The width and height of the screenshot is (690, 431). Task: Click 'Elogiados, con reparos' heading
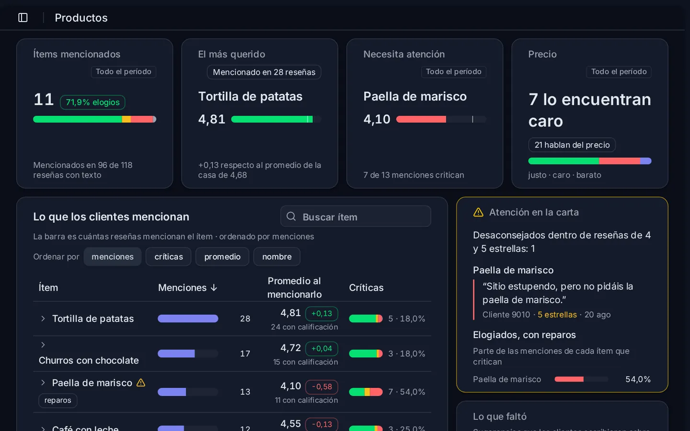pyautogui.click(x=524, y=335)
